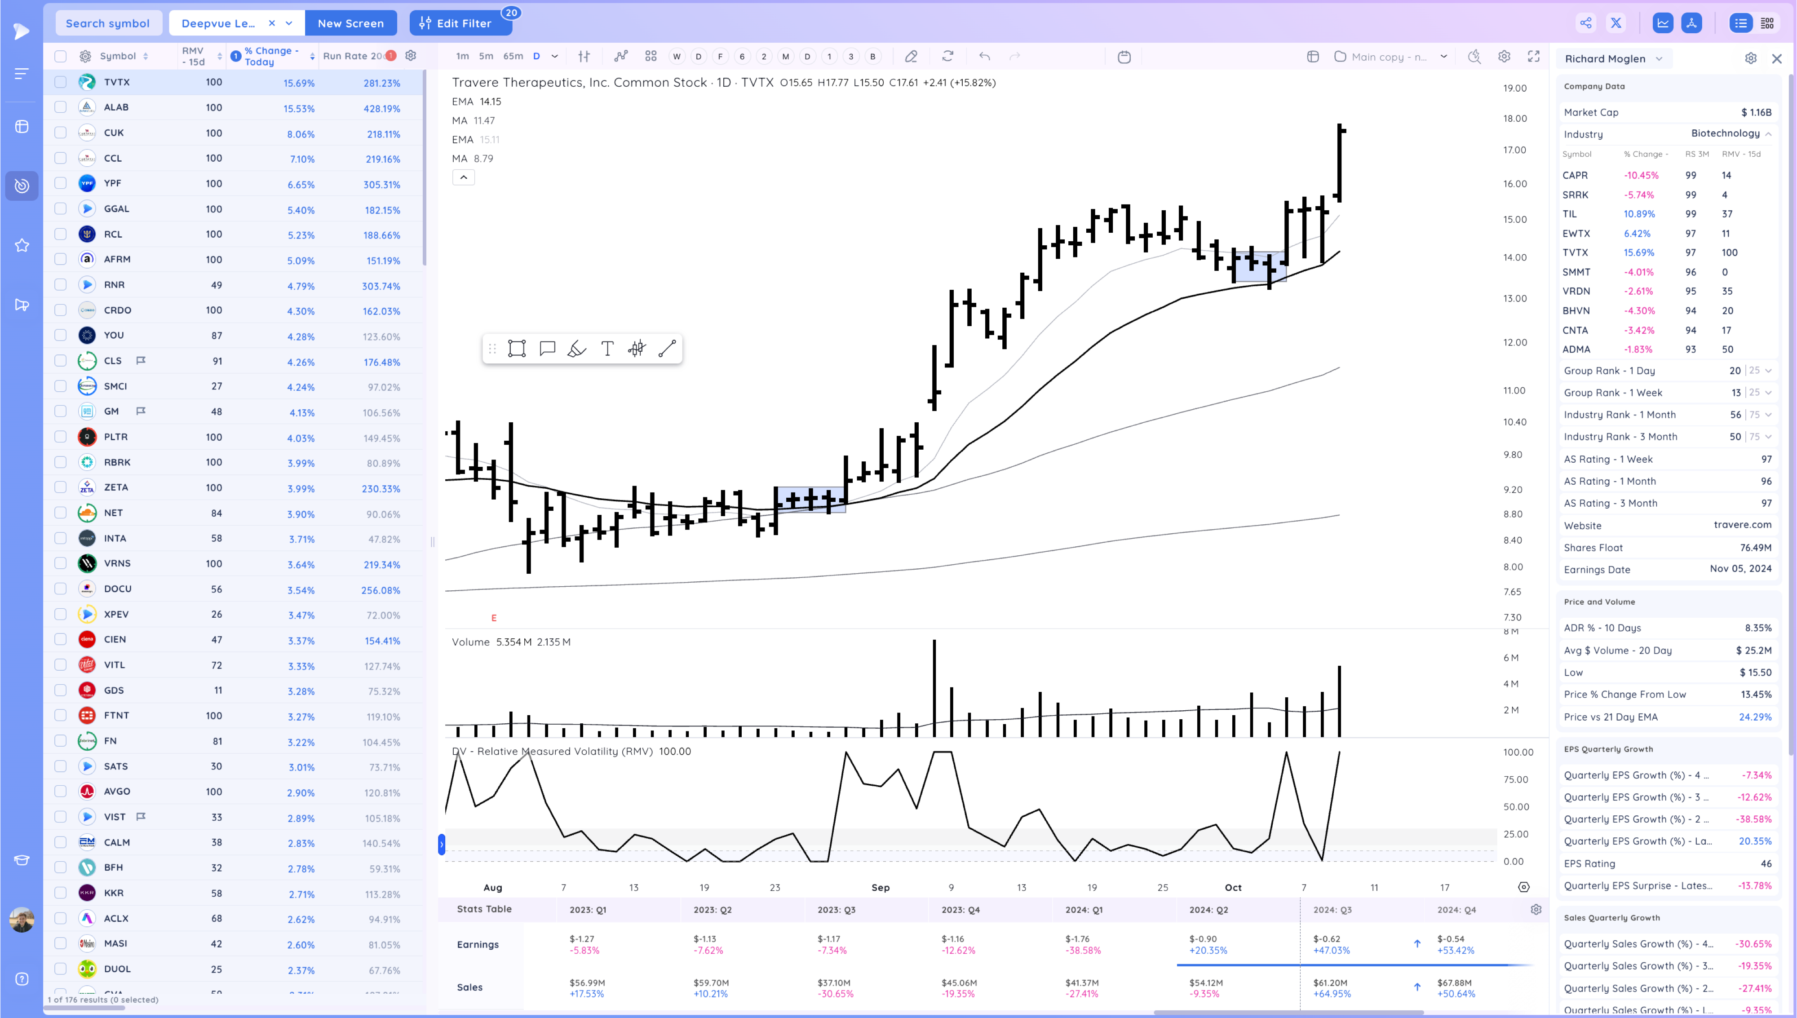Expand the Richard Moglen panel dropdown
Viewport: 1797px width, 1018px height.
(x=1660, y=59)
